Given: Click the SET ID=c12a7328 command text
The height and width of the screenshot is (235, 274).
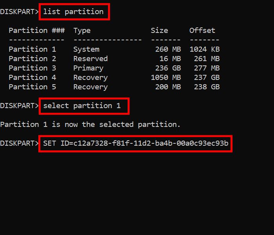Looking at the screenshot, I should coord(135,143).
